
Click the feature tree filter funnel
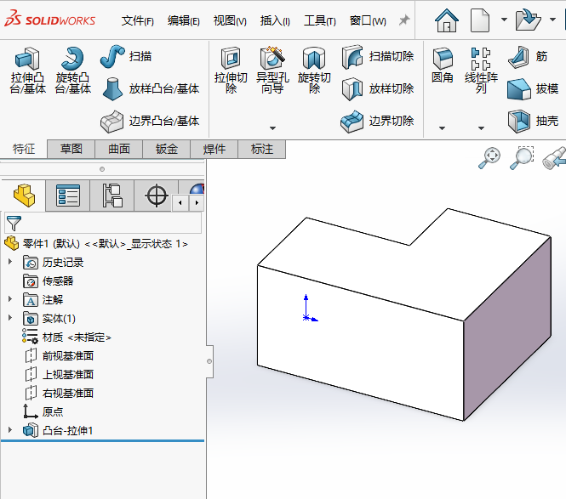(14, 224)
